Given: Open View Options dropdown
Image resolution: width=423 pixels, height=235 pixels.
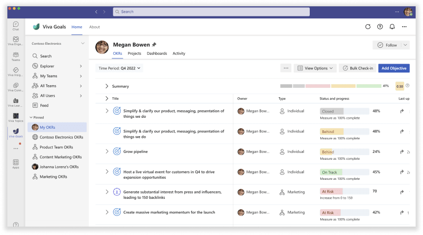Looking at the screenshot, I should (315, 68).
